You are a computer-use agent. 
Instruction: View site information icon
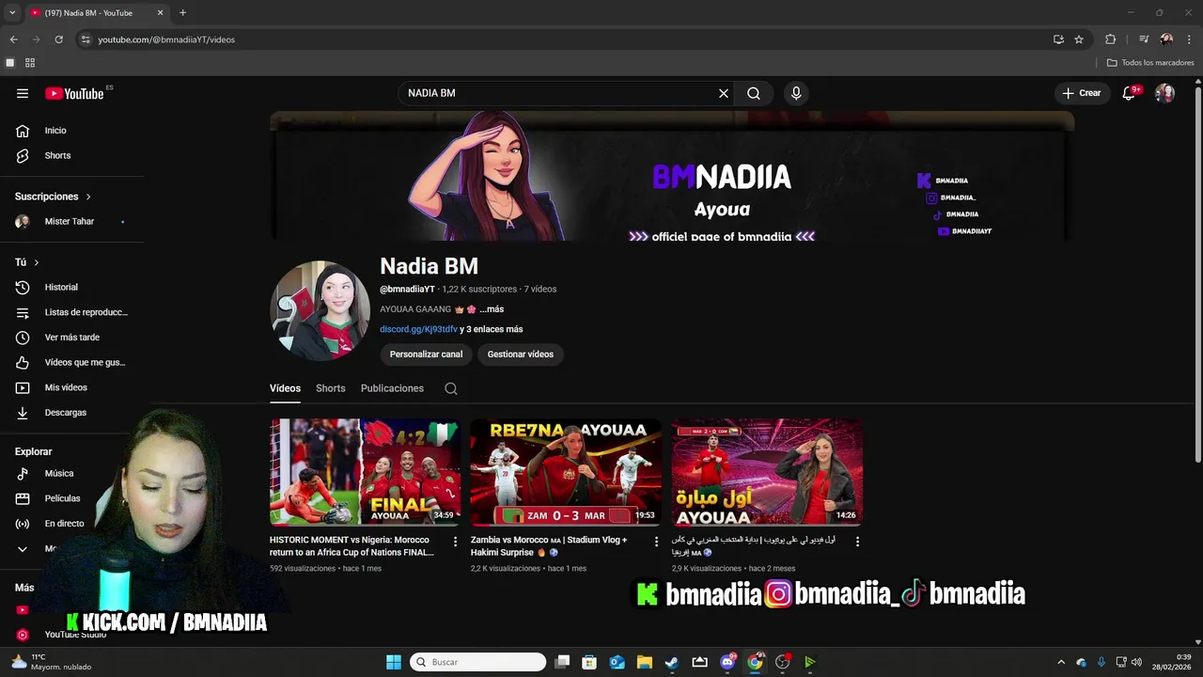pos(86,39)
